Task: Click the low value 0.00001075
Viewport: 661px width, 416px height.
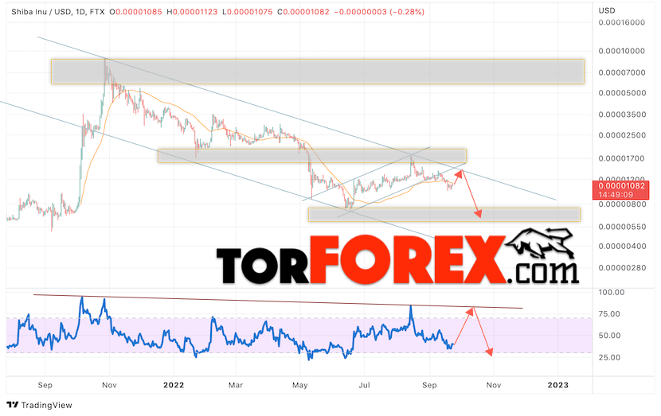Action: tap(249, 12)
